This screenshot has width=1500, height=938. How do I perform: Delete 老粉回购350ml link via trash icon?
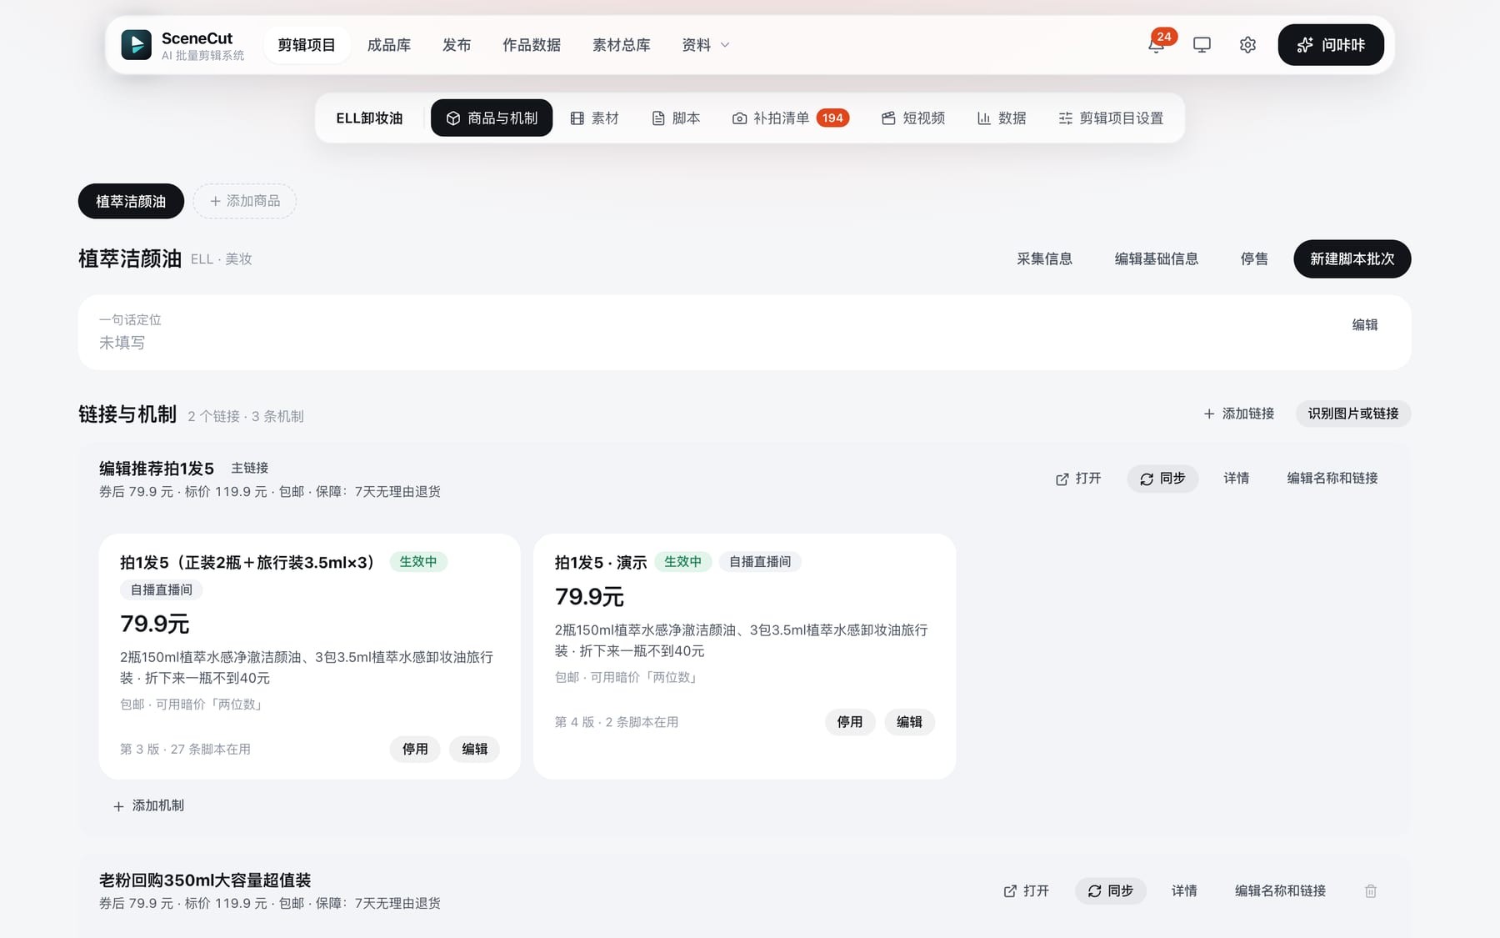point(1371,891)
